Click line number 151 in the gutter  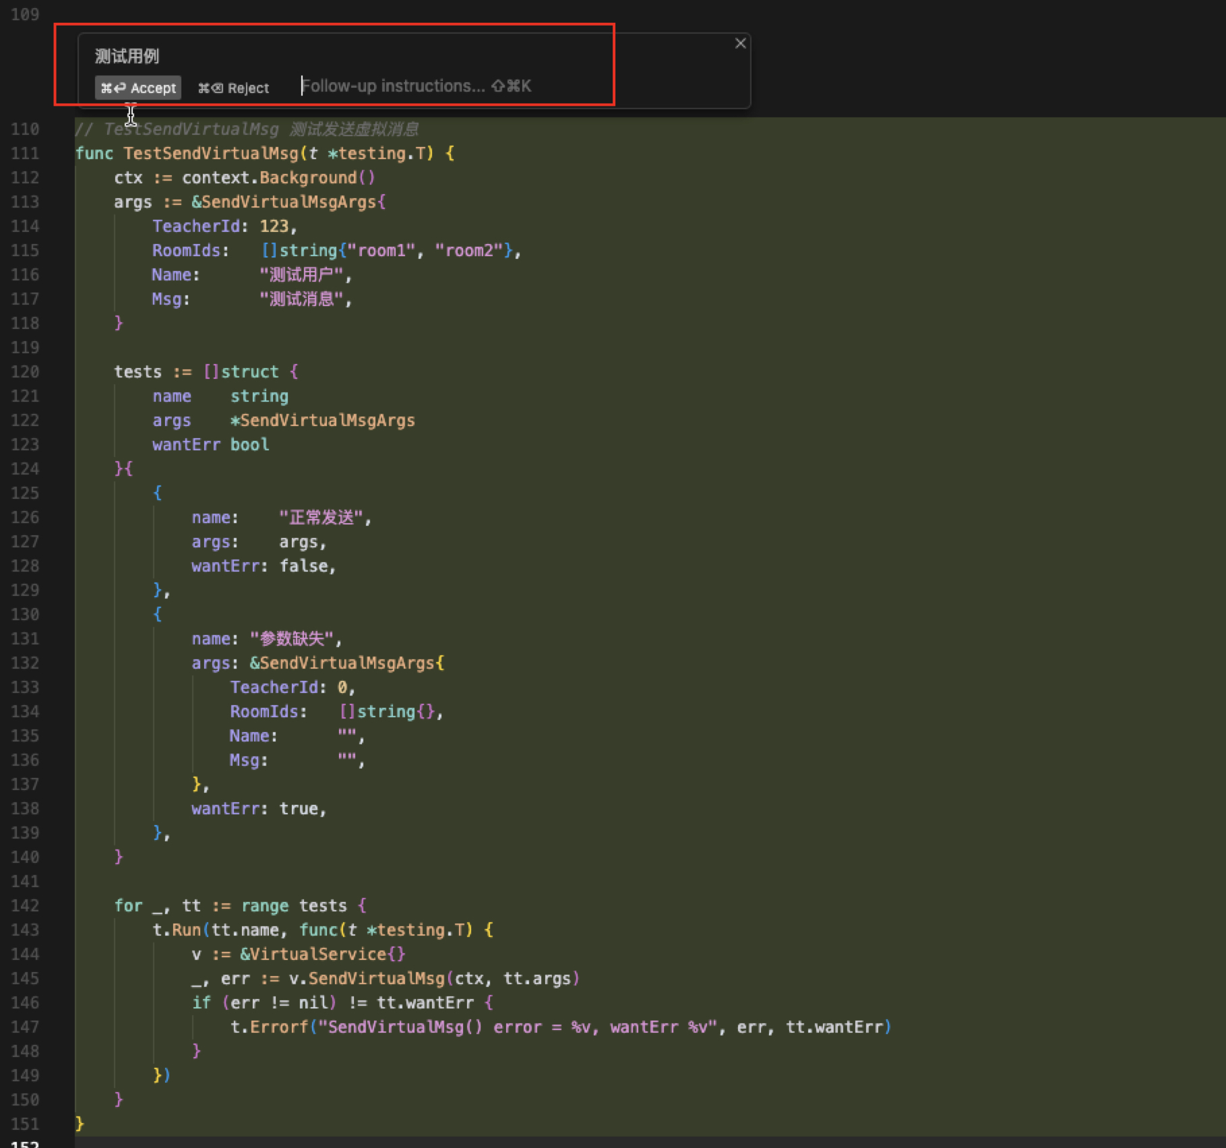pyautogui.click(x=25, y=1124)
